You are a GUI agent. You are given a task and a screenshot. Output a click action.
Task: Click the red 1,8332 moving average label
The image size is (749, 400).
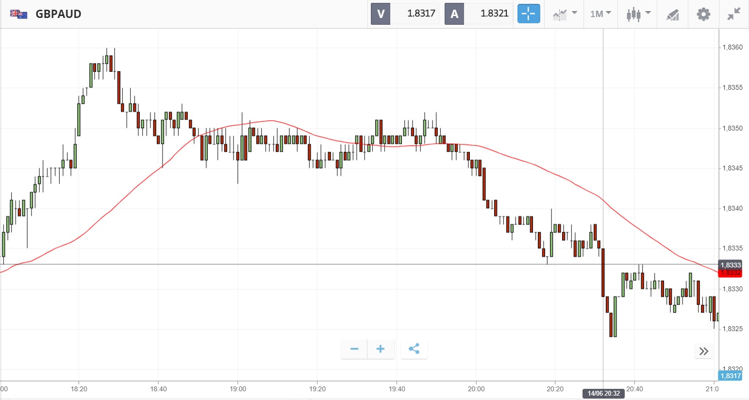coord(730,273)
